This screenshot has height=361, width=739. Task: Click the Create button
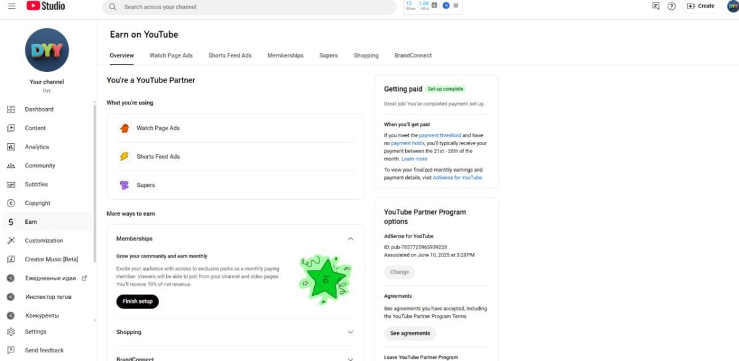tap(701, 6)
